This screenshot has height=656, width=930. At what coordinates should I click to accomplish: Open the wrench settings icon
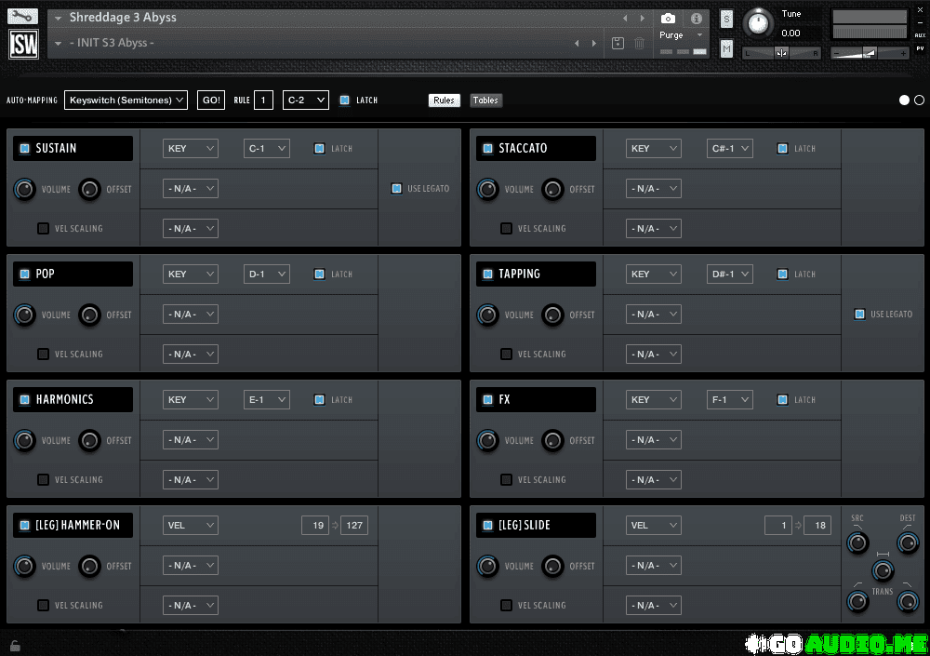pyautogui.click(x=23, y=17)
